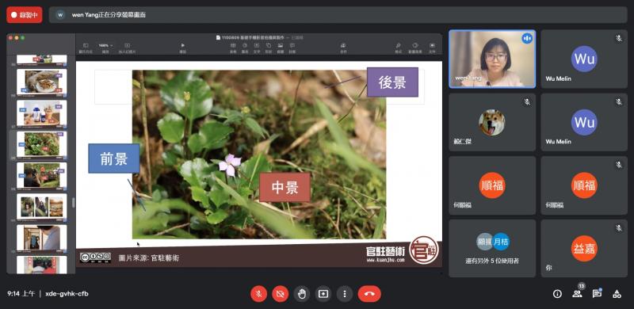Viewport: 634px width, 309px height.
Task: Leave the call with the red hang-up button
Action: (x=369, y=294)
